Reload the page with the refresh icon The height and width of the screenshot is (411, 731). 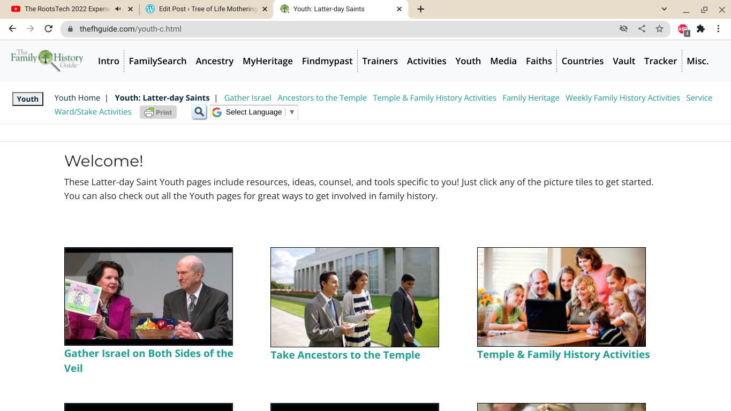(48, 29)
